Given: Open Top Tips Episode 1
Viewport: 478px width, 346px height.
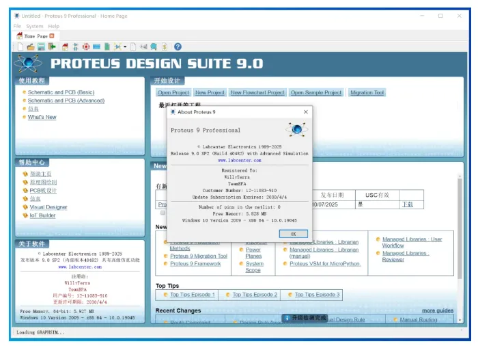Looking at the screenshot, I should [x=193, y=295].
